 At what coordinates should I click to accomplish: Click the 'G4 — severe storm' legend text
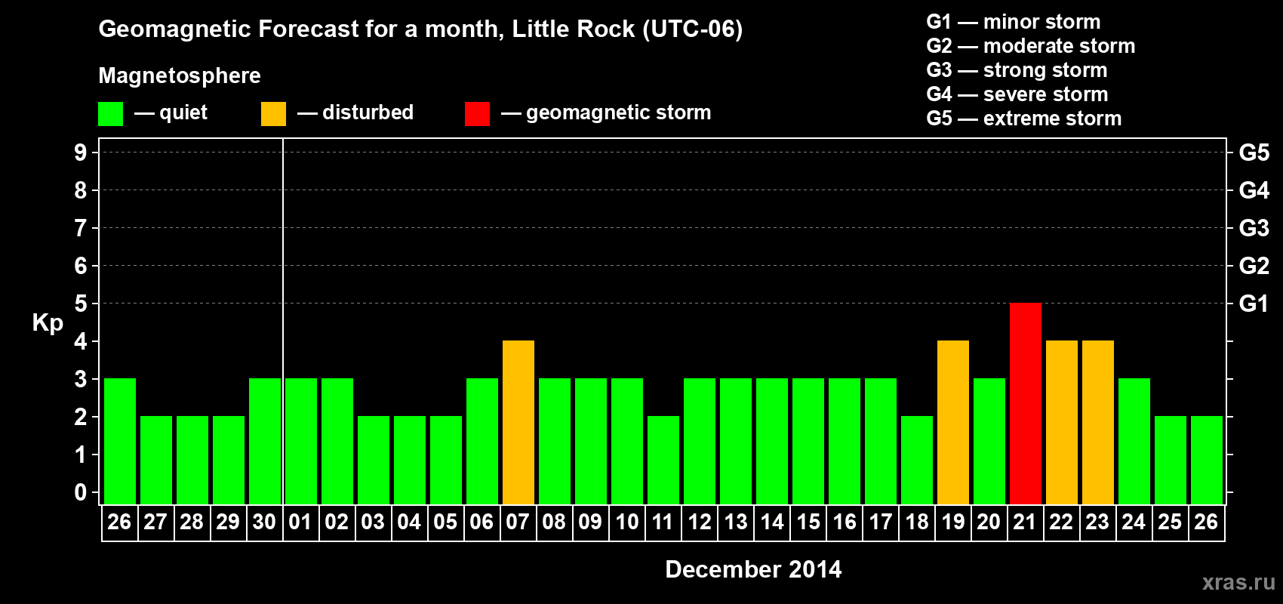coord(1017,94)
